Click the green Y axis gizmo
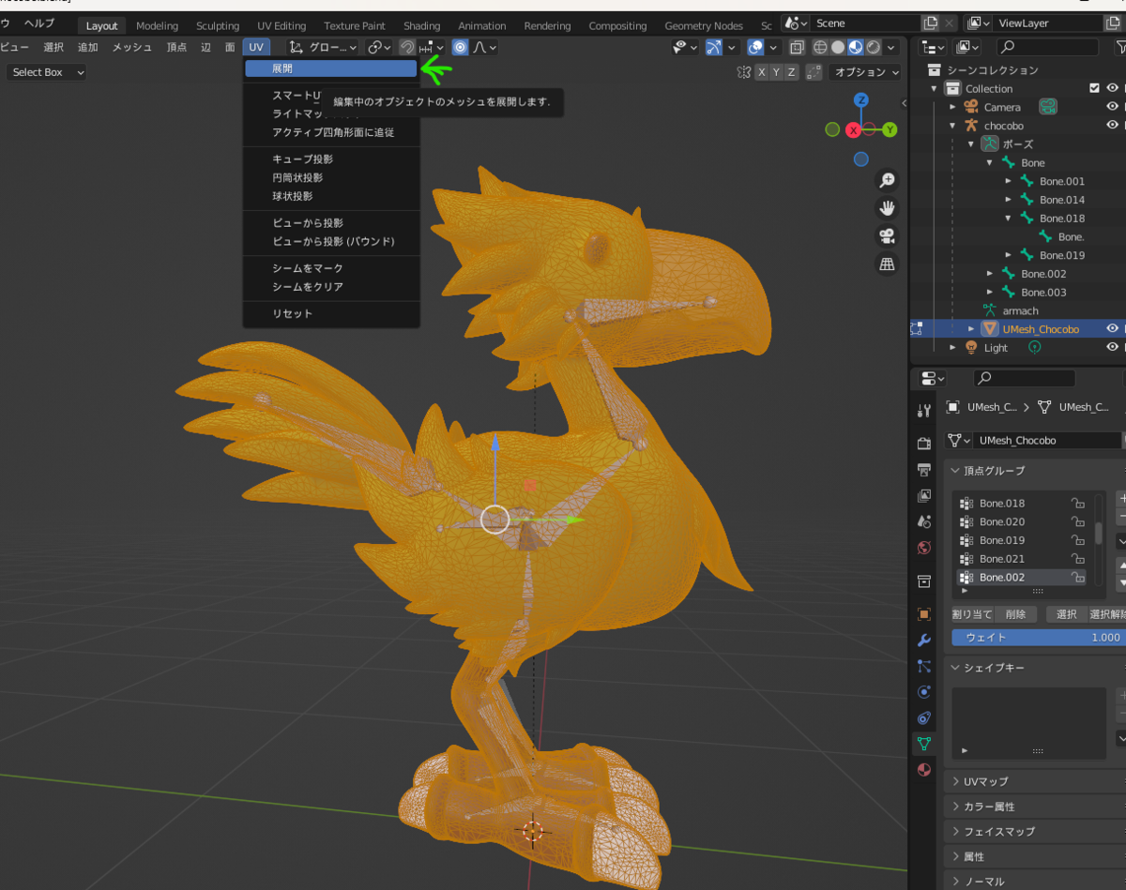 tap(890, 129)
